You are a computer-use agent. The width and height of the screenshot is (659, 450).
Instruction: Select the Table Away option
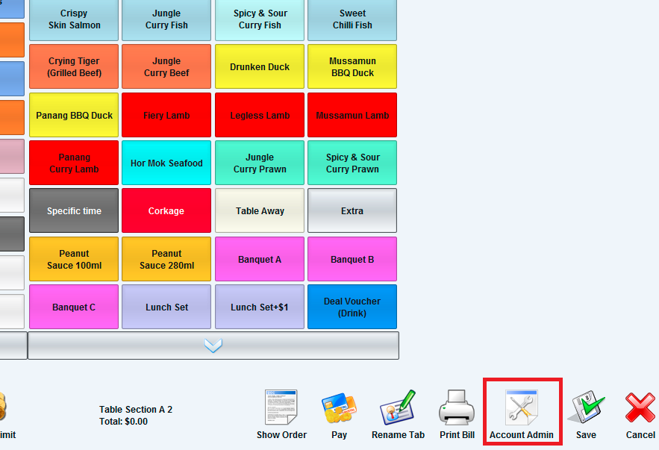tap(260, 210)
